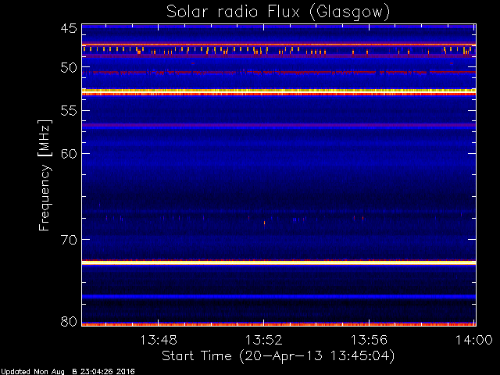The height and width of the screenshot is (375, 500).
Task: Click the "Updated Mon Aug 8 23:04:26 2016" timestamp
Action: [x=68, y=372]
